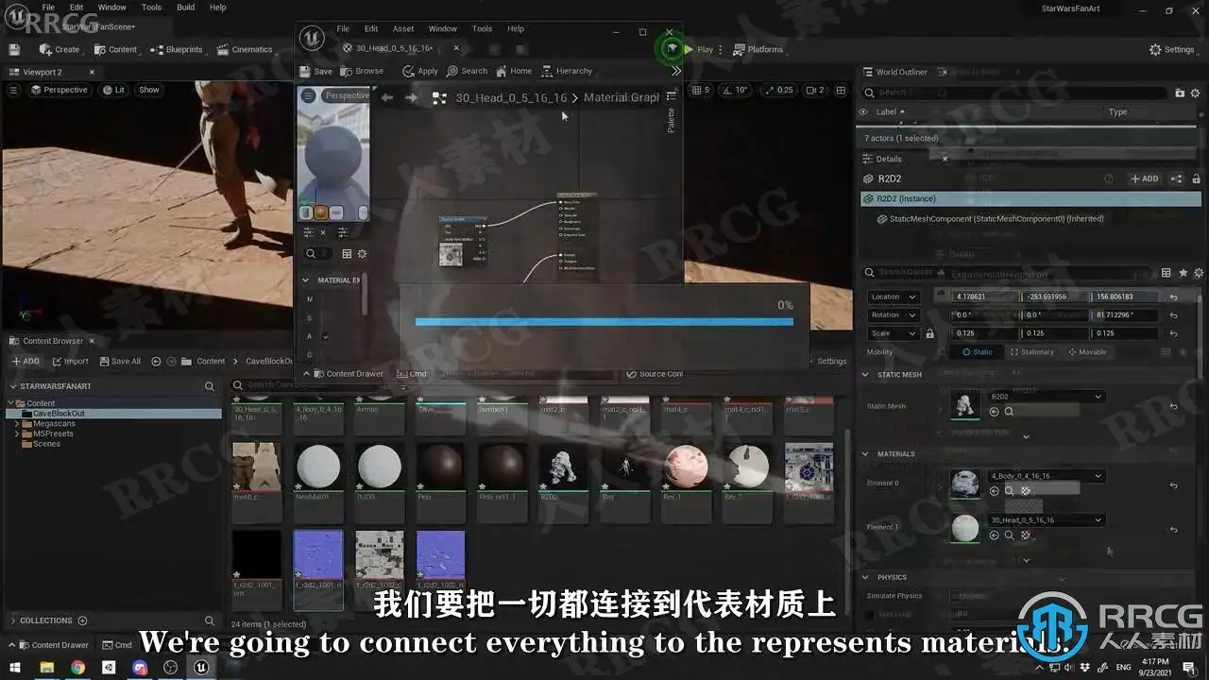
Task: Open the Perspective view mode dropdown
Action: 60,90
